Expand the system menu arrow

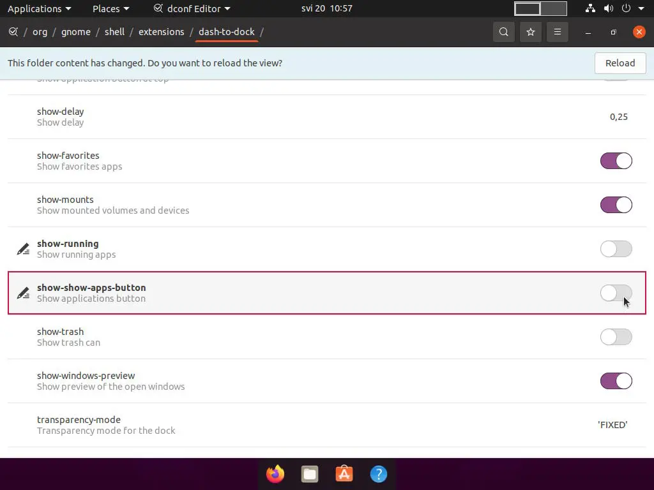pos(641,8)
